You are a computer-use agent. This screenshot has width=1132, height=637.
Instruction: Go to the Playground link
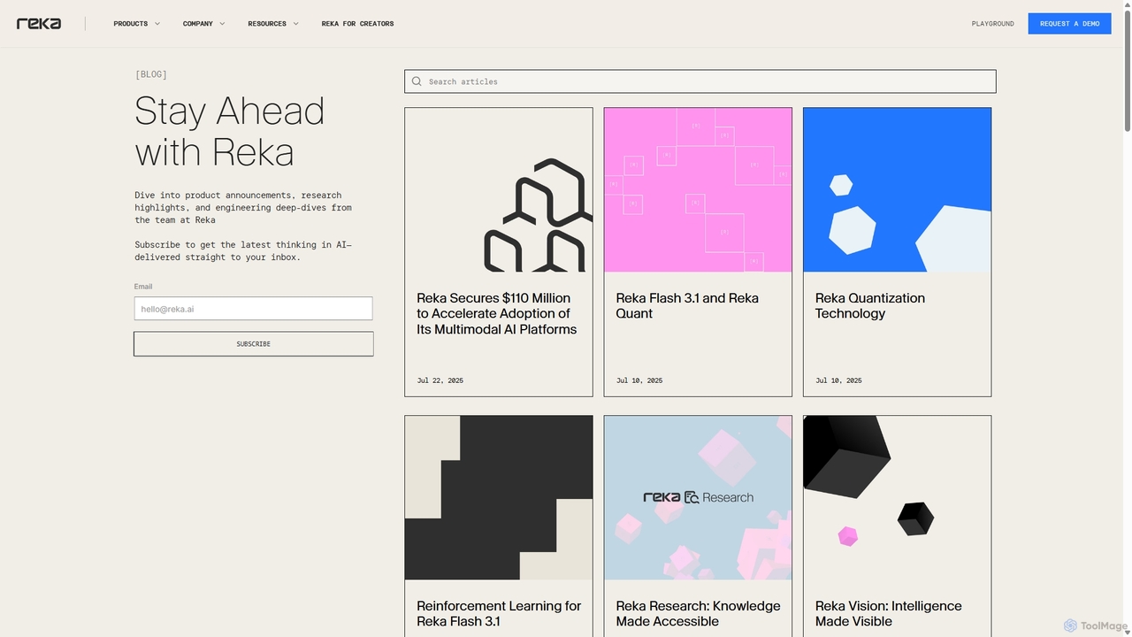(992, 24)
